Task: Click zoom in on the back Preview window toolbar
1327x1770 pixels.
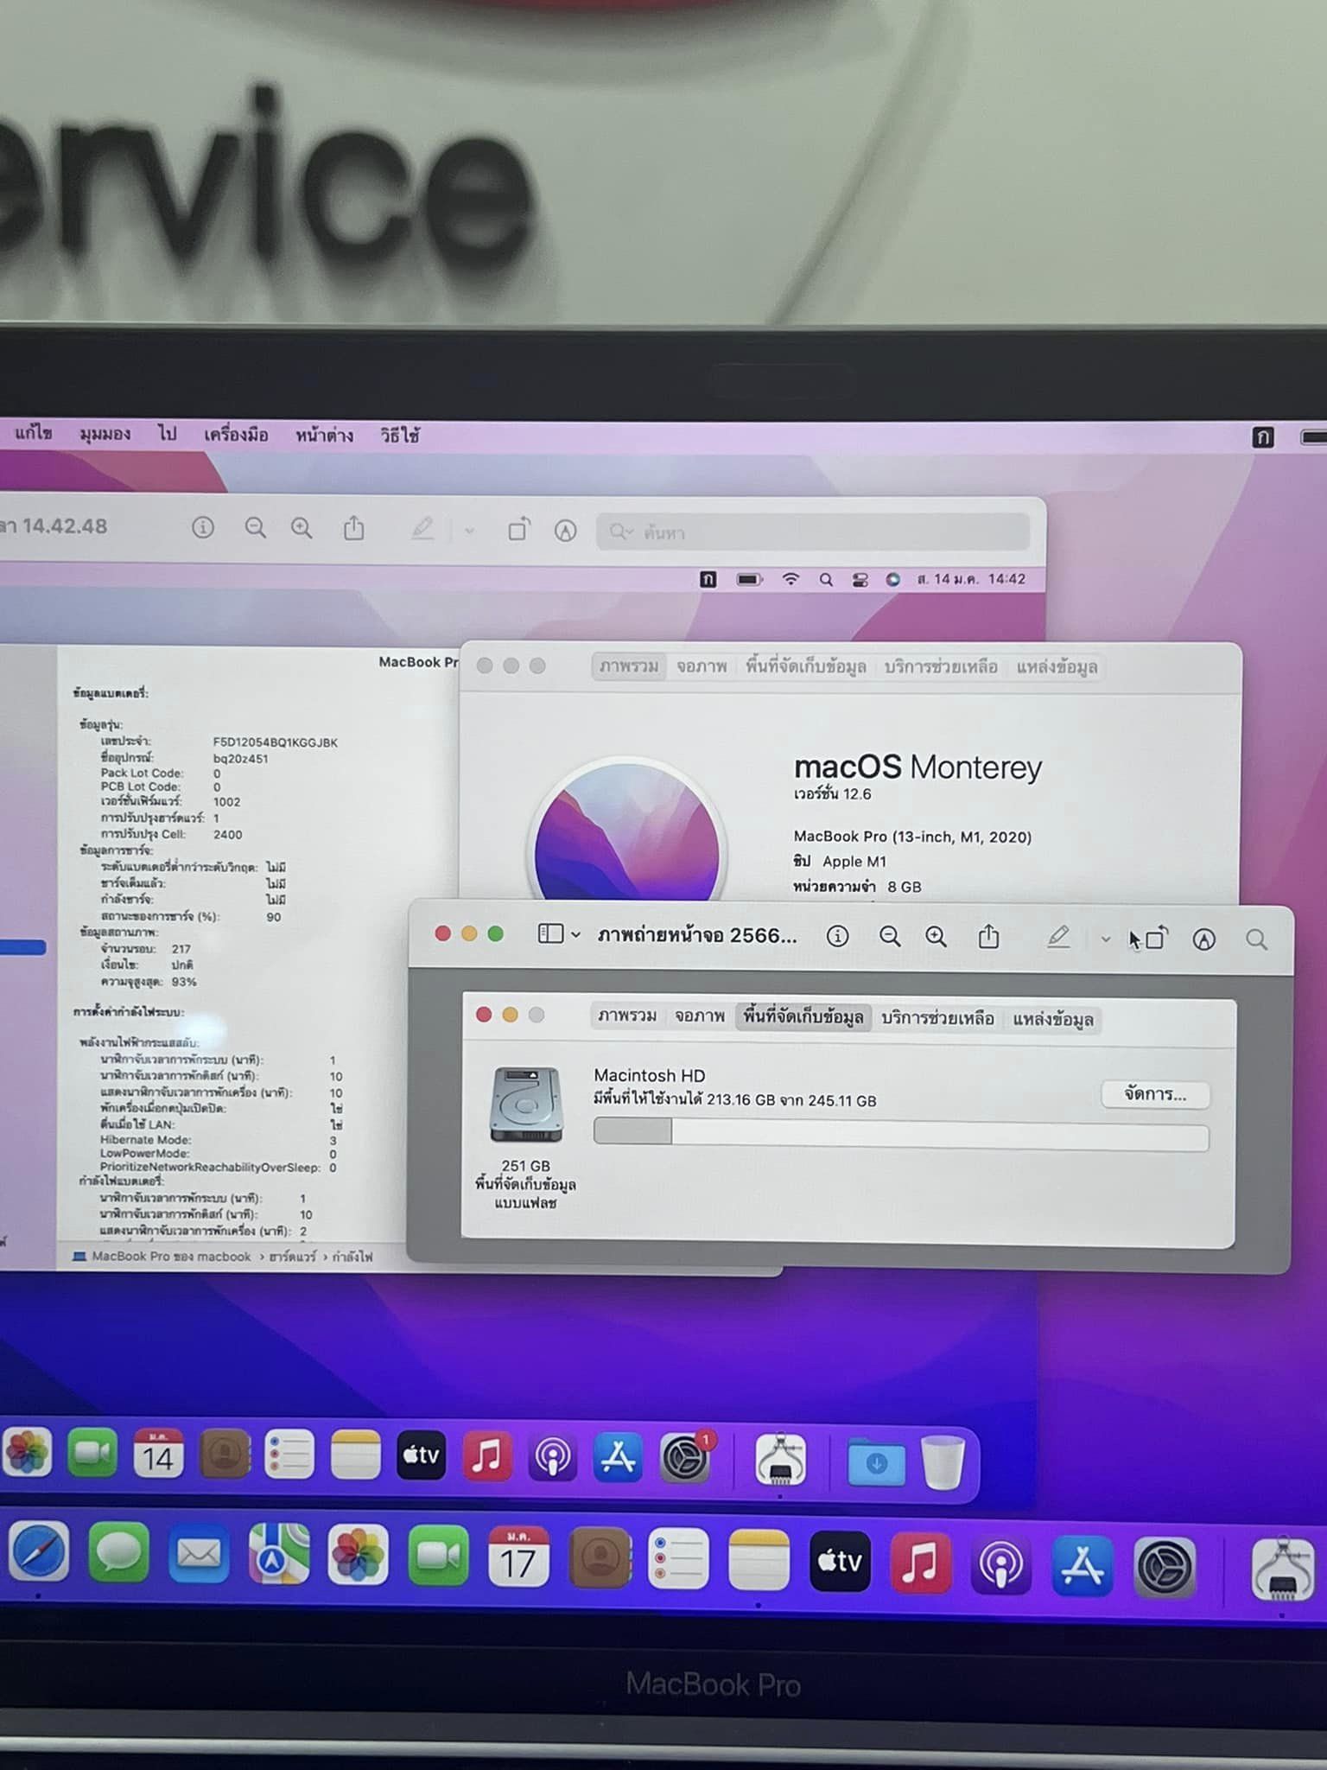Action: coord(302,528)
